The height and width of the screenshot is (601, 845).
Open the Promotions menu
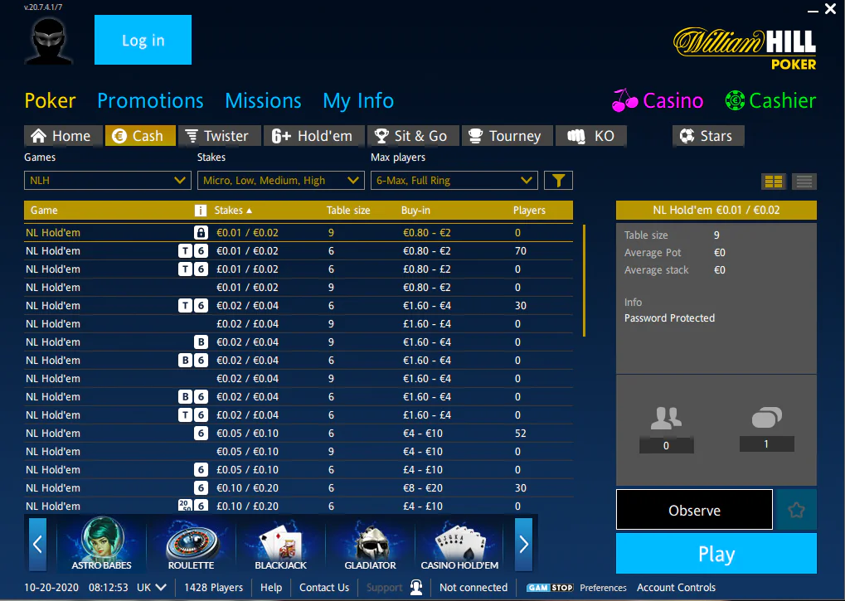tap(150, 101)
